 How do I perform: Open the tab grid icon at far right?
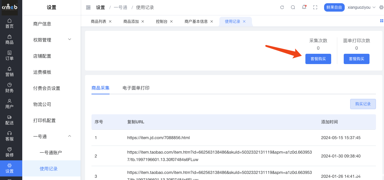coord(382,21)
